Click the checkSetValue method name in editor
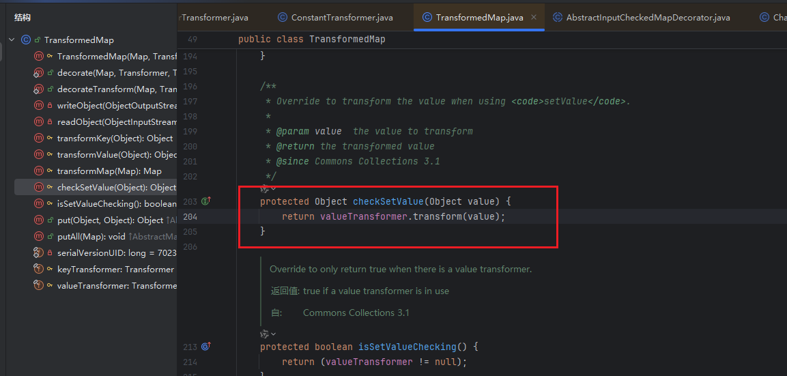 click(x=388, y=201)
